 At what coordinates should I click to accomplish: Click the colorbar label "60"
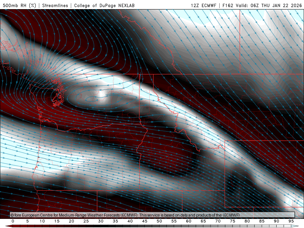tap(188, 221)
